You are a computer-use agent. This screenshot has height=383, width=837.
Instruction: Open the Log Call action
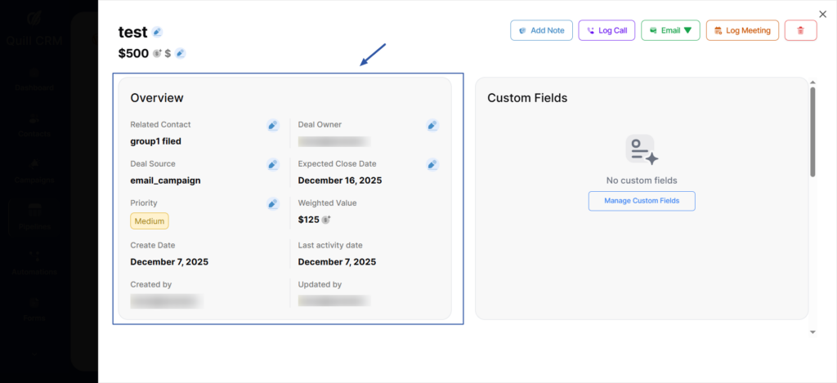(x=606, y=30)
